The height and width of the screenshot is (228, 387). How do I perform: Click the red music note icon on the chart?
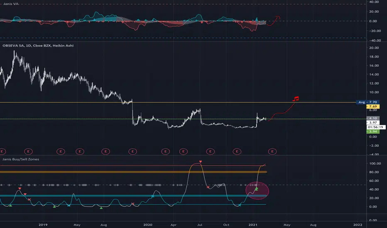[296, 99]
